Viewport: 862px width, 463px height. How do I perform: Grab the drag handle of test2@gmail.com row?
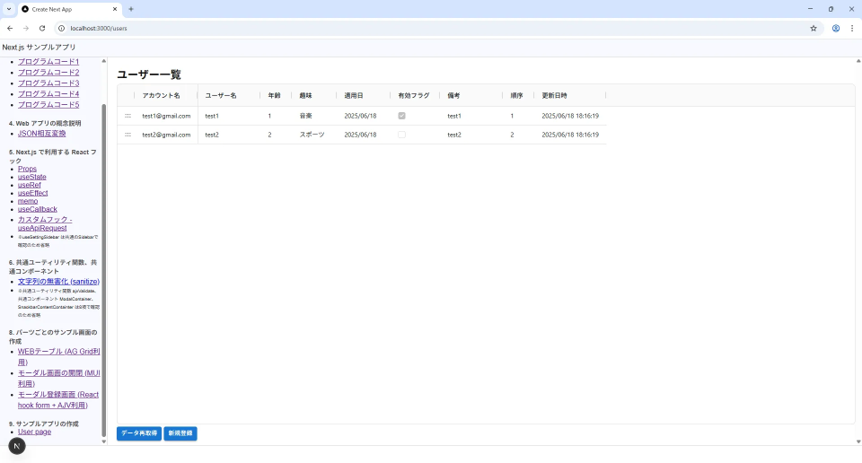pyautogui.click(x=128, y=135)
